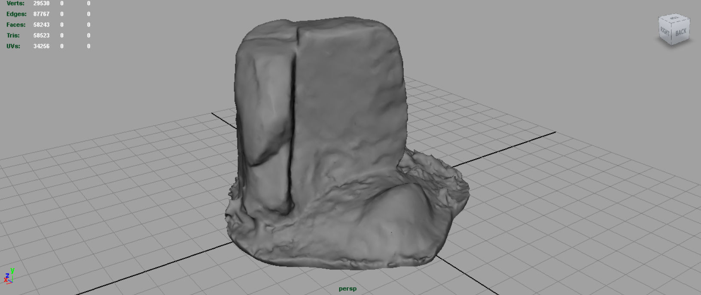Click the XYZ axis indicator gizmo
The height and width of the screenshot is (295, 701).
coord(9,276)
